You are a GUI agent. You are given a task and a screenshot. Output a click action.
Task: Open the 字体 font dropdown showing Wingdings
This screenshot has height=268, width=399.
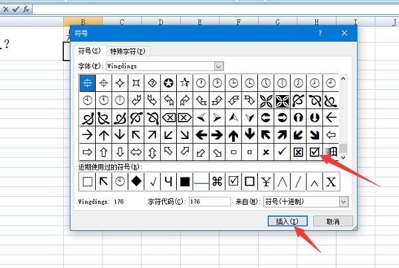219,66
